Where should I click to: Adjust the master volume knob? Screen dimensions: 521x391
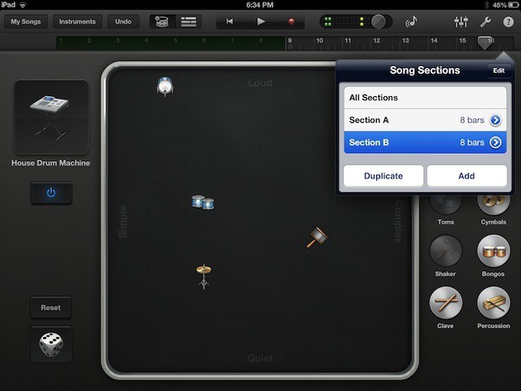[379, 22]
